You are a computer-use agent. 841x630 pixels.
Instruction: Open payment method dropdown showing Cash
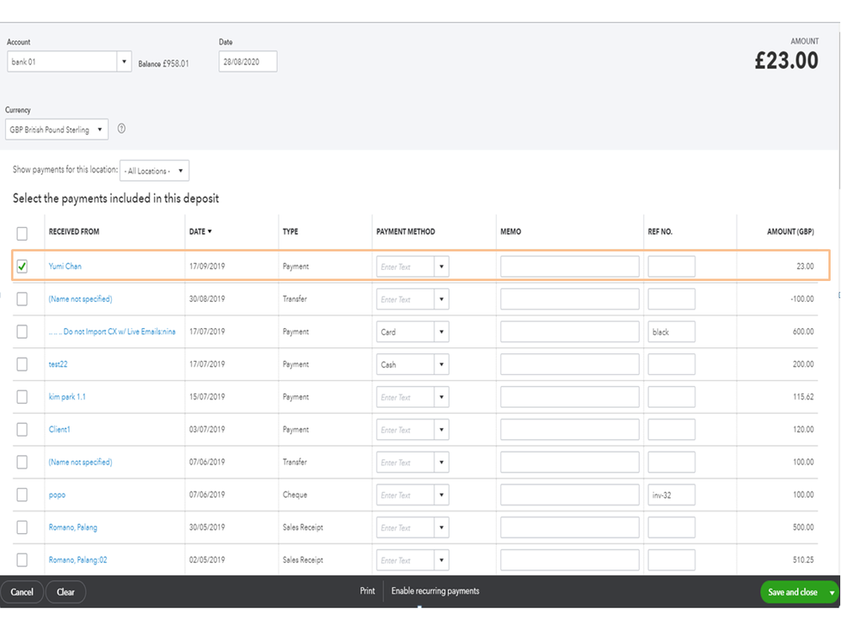[x=441, y=365]
